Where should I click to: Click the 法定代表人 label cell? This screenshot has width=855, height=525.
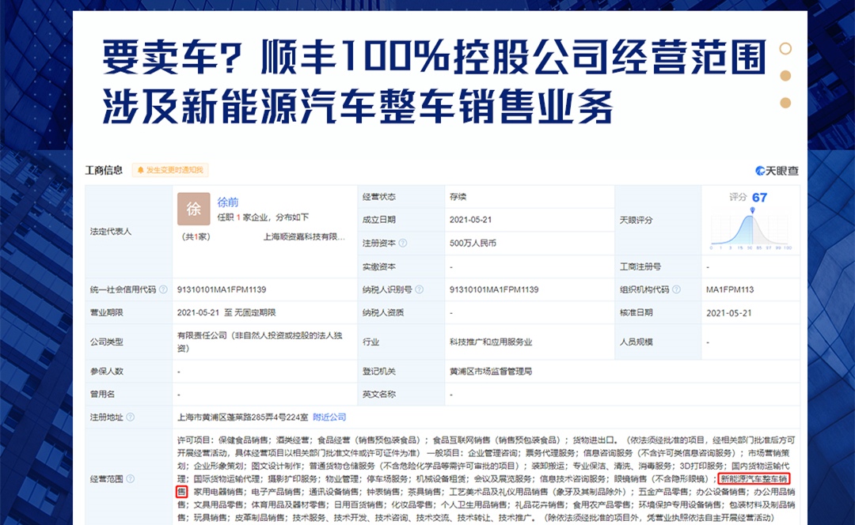point(129,232)
